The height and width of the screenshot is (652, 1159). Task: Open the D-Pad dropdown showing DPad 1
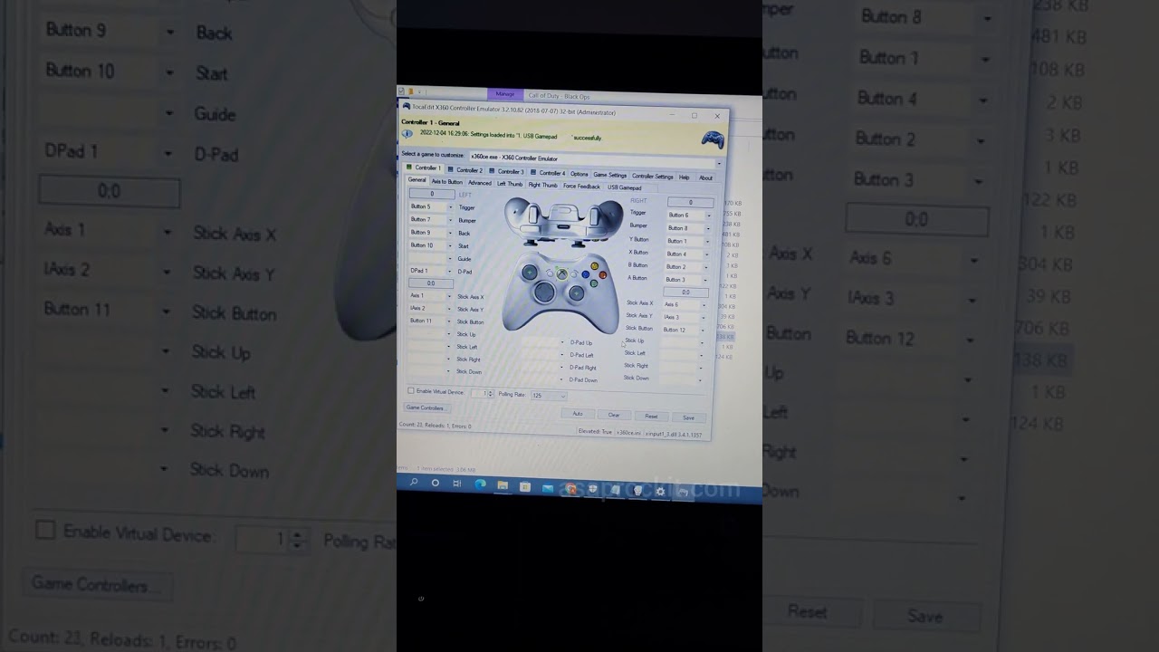coord(431,270)
